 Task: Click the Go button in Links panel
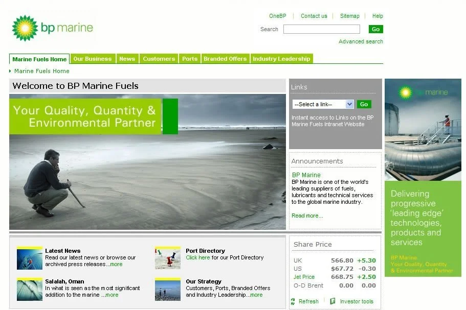[364, 104]
